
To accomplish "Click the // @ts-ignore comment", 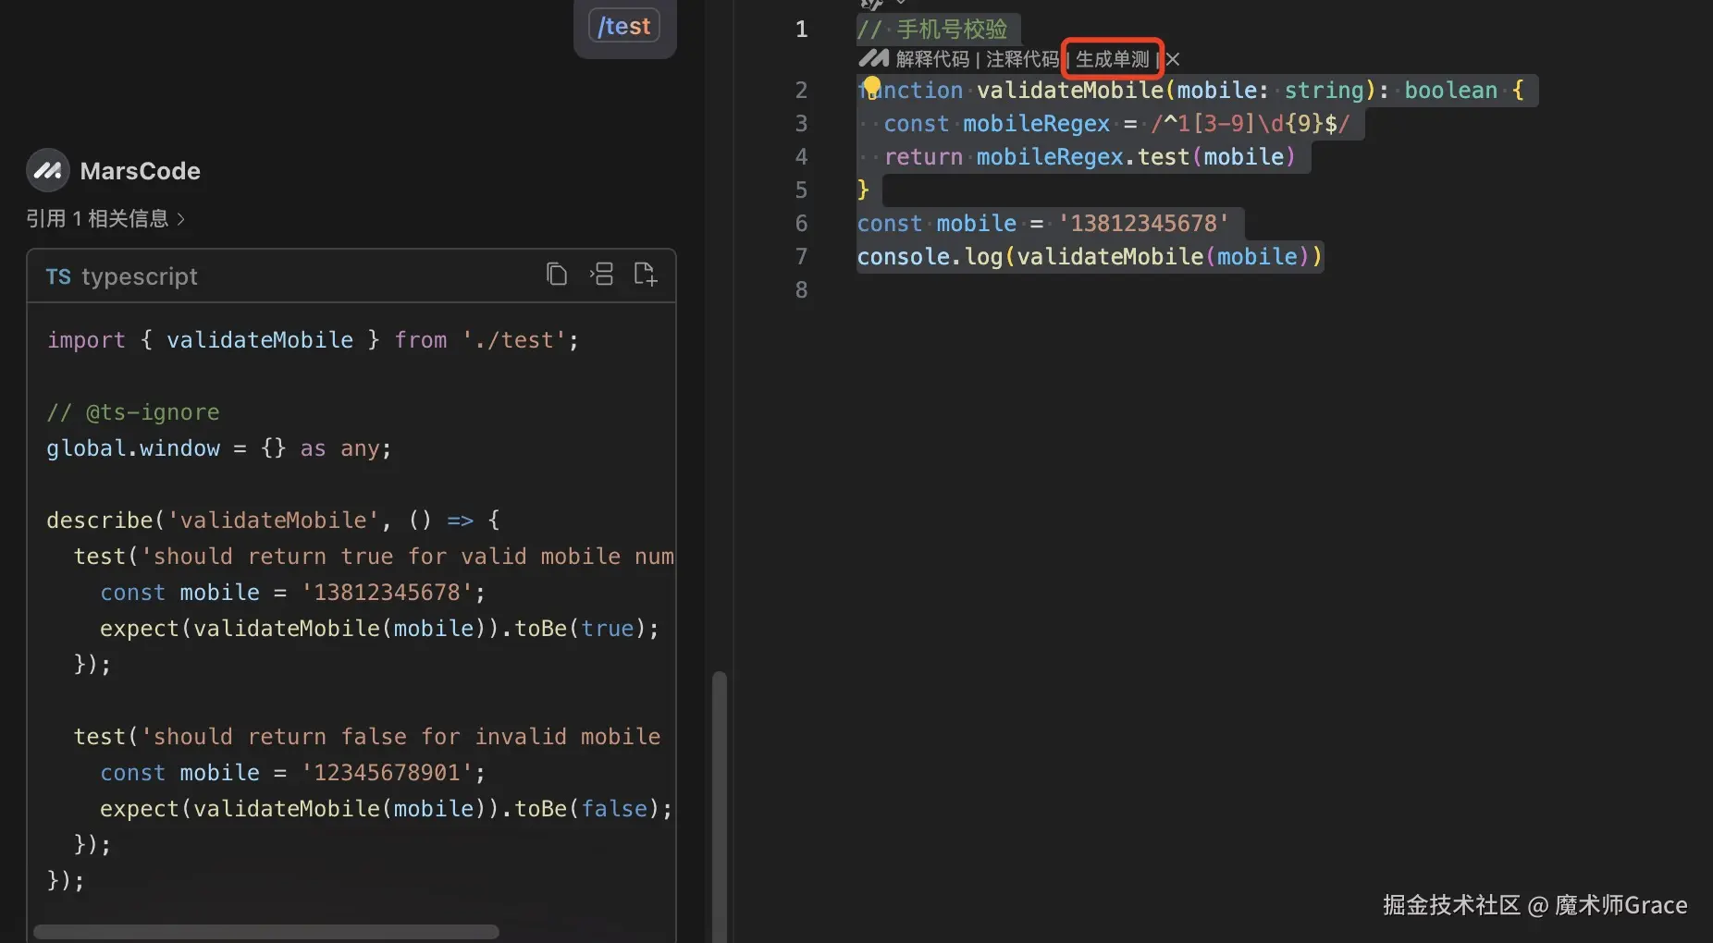I will click(133, 412).
